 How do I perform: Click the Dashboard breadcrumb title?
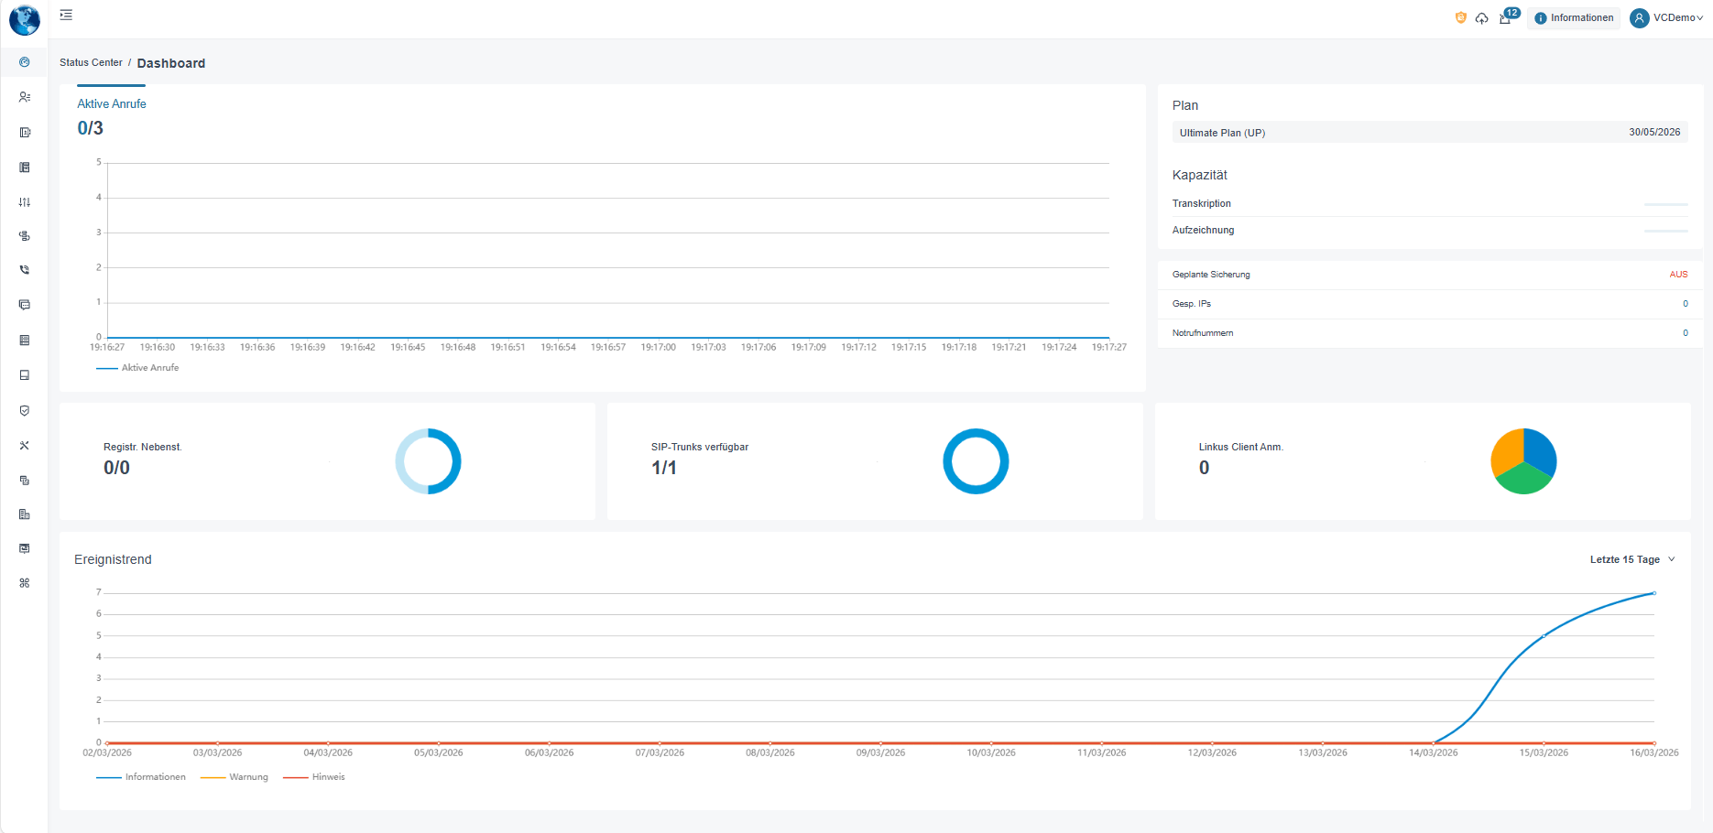[x=171, y=63]
